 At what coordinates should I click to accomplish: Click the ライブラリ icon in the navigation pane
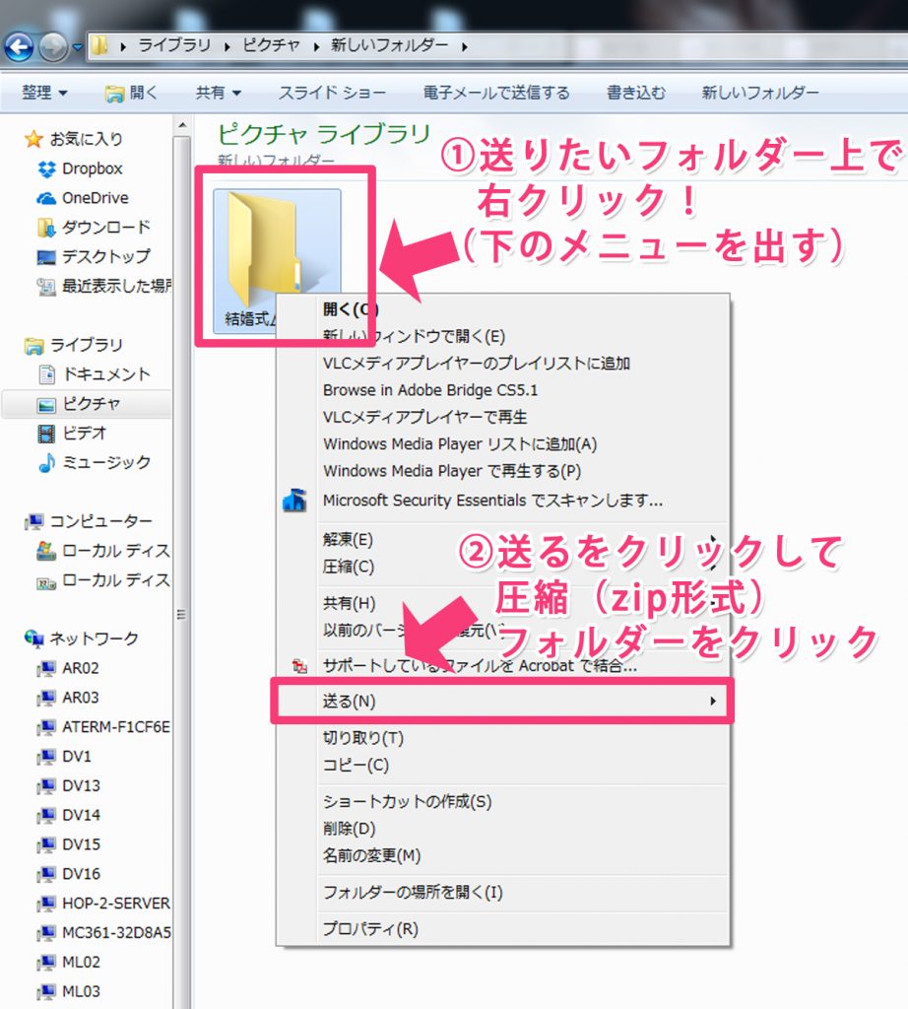(x=33, y=346)
